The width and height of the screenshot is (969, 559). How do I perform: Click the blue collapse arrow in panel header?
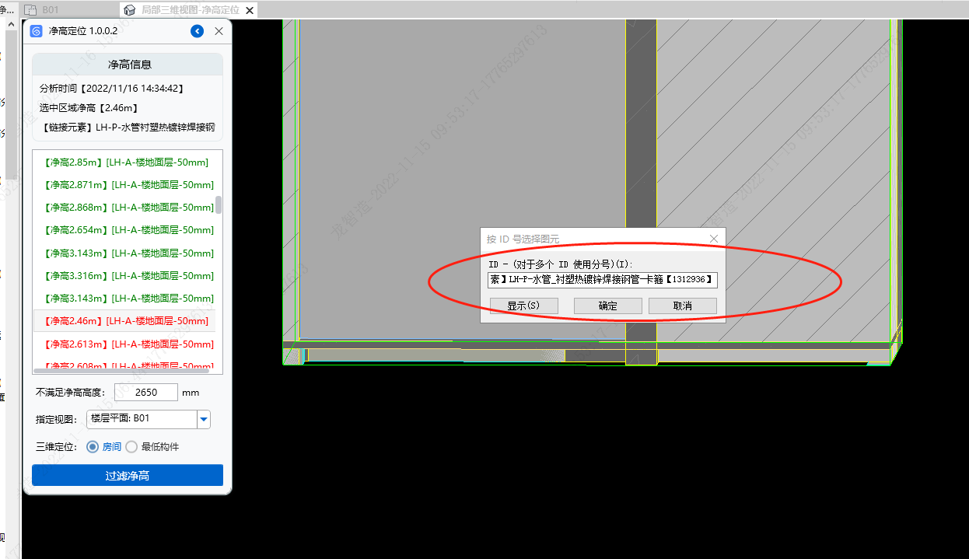197,31
